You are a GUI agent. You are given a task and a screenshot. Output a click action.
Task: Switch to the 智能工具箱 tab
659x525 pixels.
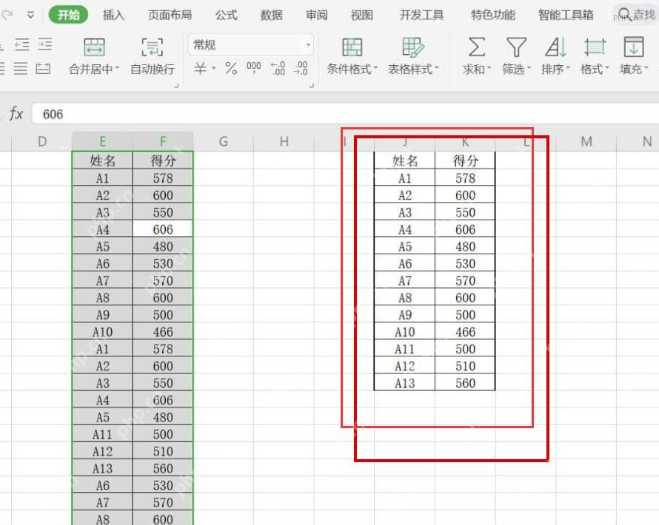(x=566, y=15)
